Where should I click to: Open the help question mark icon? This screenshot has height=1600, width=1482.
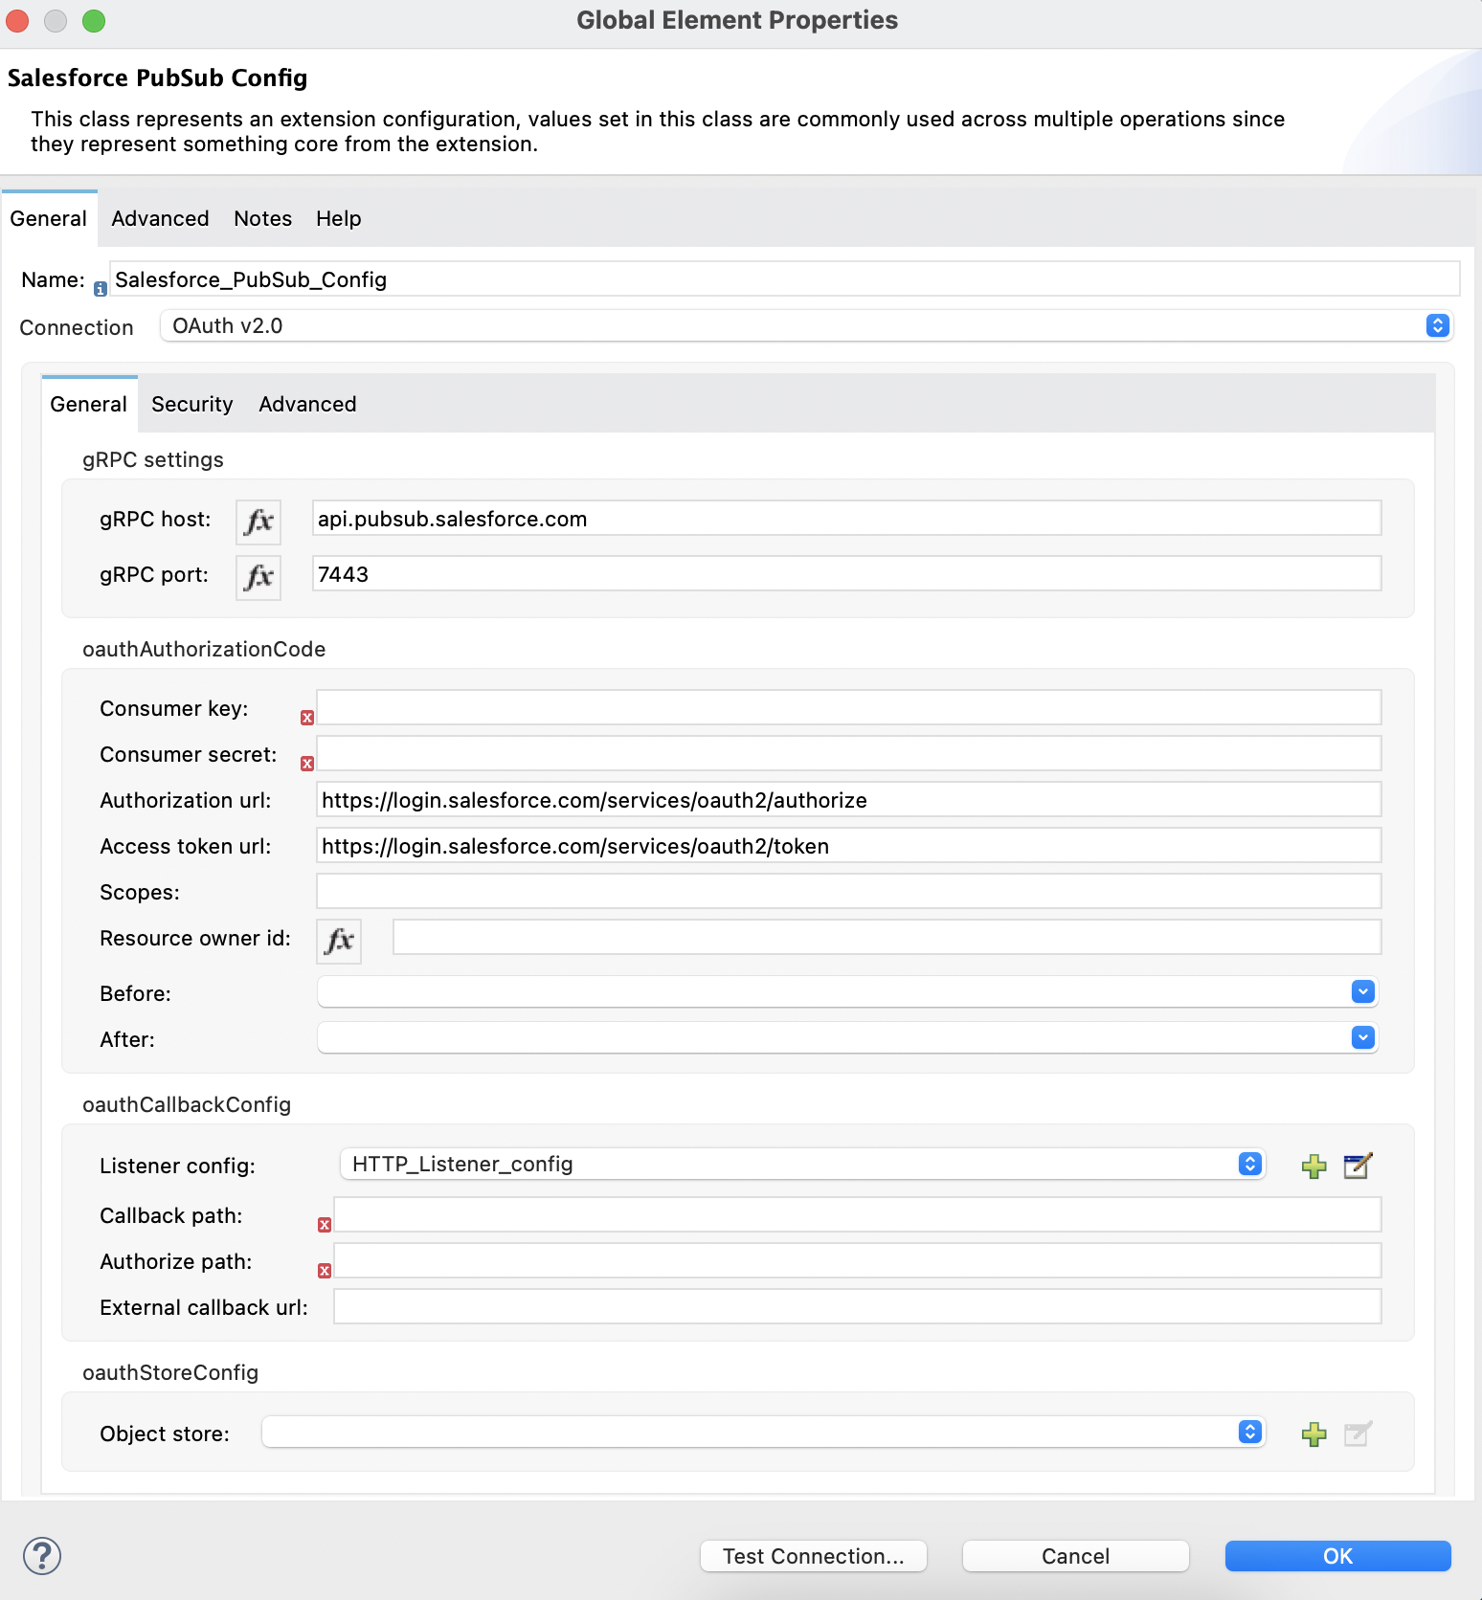pos(42,1556)
